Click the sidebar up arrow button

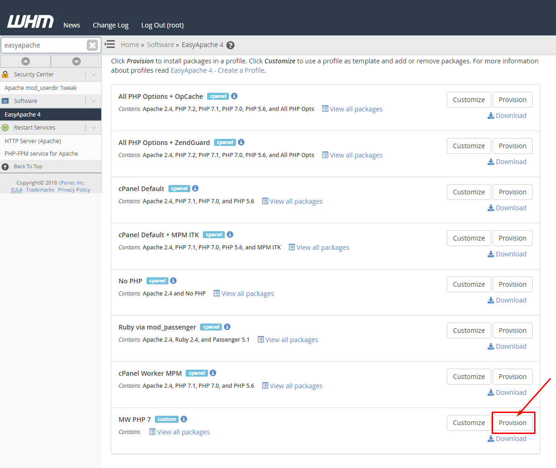pos(26,61)
